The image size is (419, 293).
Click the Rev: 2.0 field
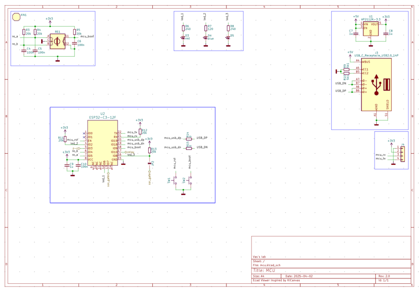[384, 276]
